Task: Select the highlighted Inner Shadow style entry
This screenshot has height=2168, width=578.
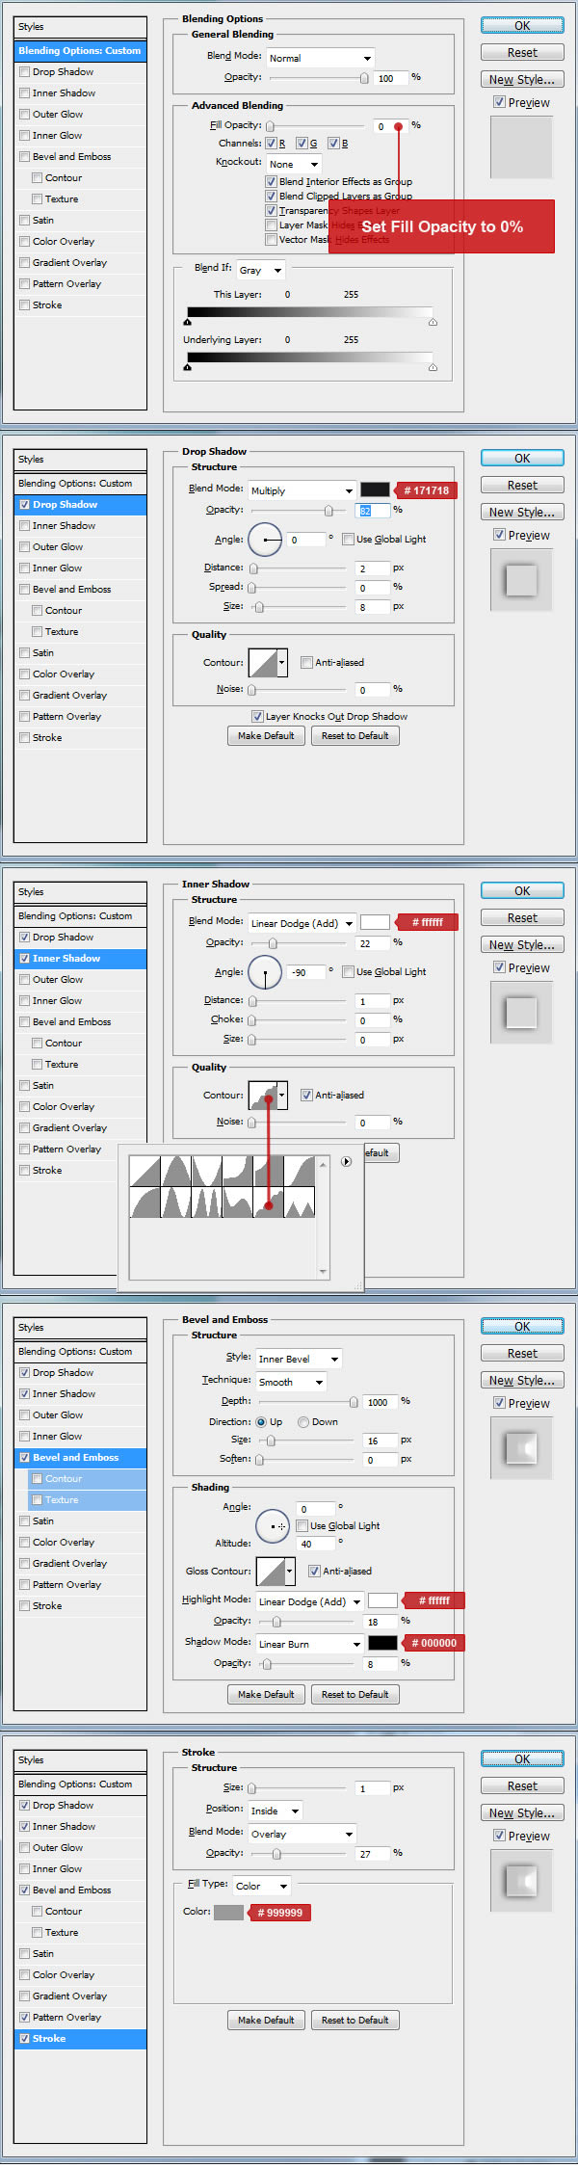Action: 80,958
